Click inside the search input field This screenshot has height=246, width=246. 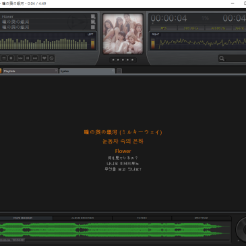click(235, 59)
